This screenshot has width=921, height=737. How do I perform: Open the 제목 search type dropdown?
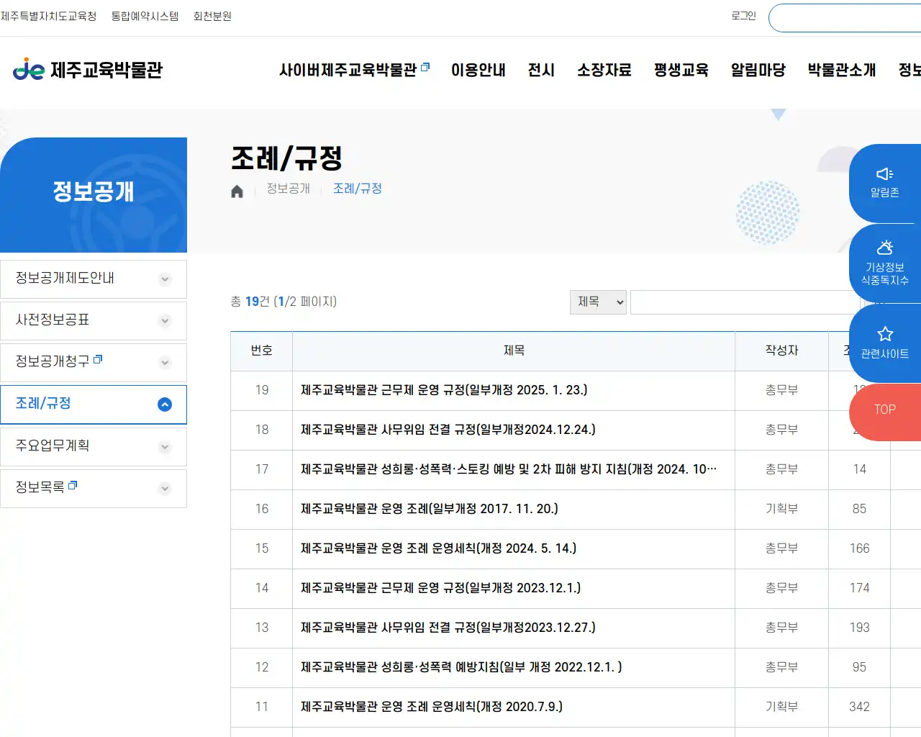[598, 302]
